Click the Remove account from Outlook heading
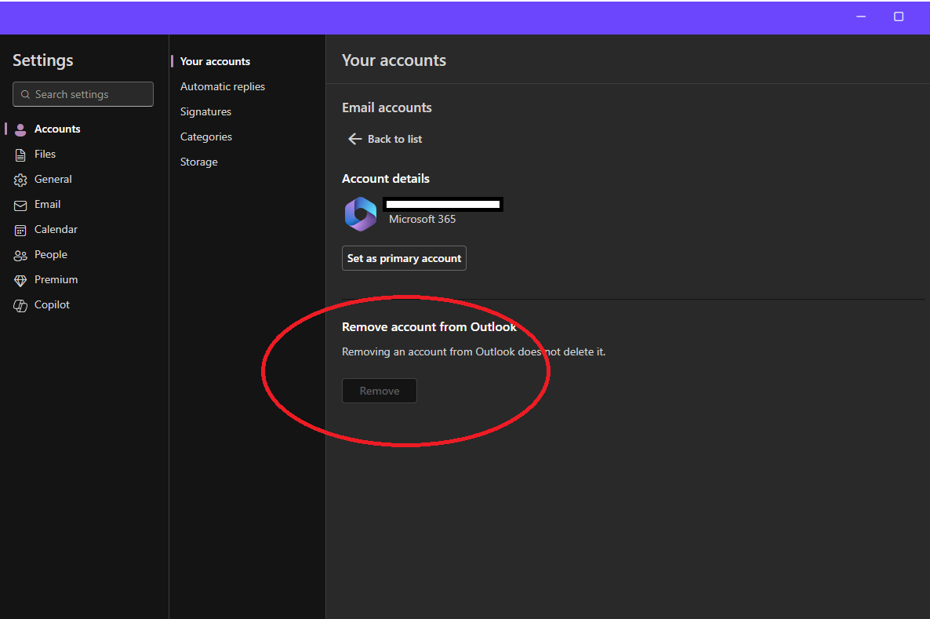 [x=429, y=327]
